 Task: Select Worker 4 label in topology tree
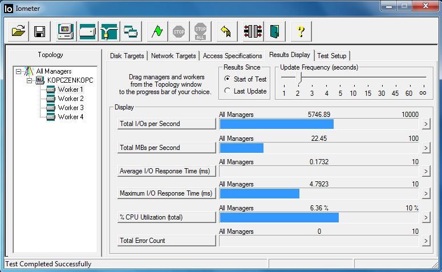(x=71, y=117)
